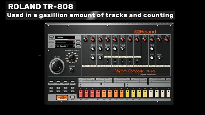The height and width of the screenshot is (115, 205).
Task: Click the Bass Drum Tone knob
Action: click(x=93, y=49)
